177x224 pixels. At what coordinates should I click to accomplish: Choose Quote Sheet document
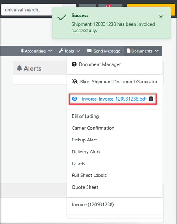coord(85,187)
